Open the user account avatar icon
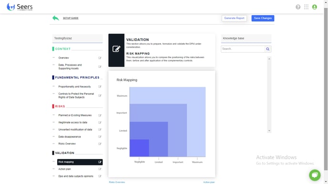 (x=314, y=7)
